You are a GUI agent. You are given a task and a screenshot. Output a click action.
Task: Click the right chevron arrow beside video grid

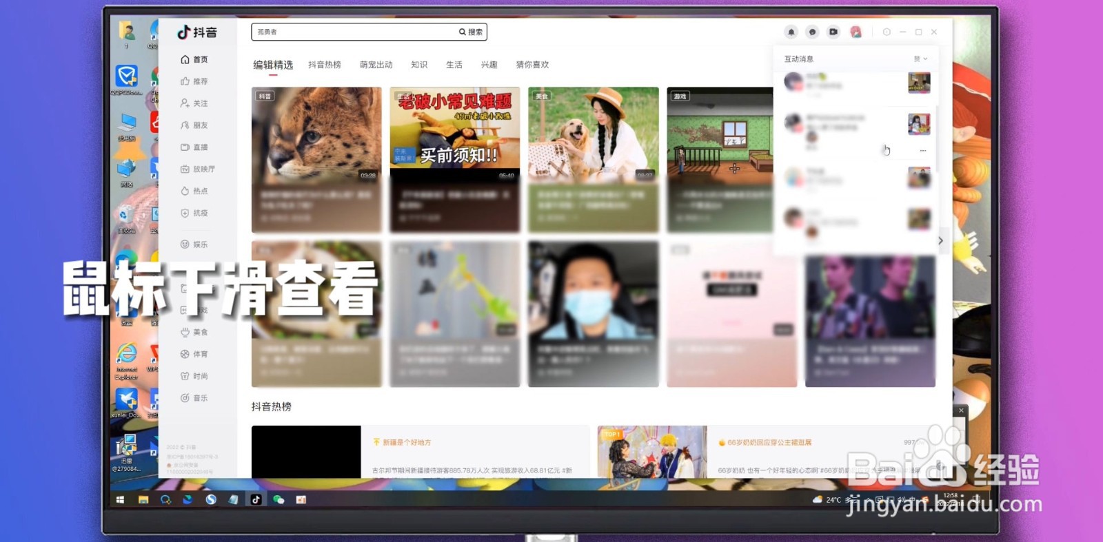[x=940, y=240]
